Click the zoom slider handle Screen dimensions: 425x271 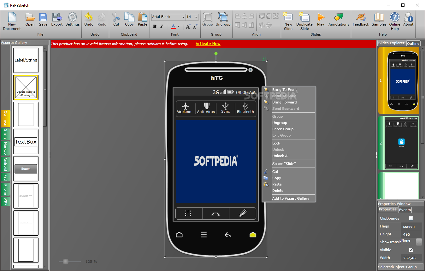pyautogui.click(x=66, y=262)
